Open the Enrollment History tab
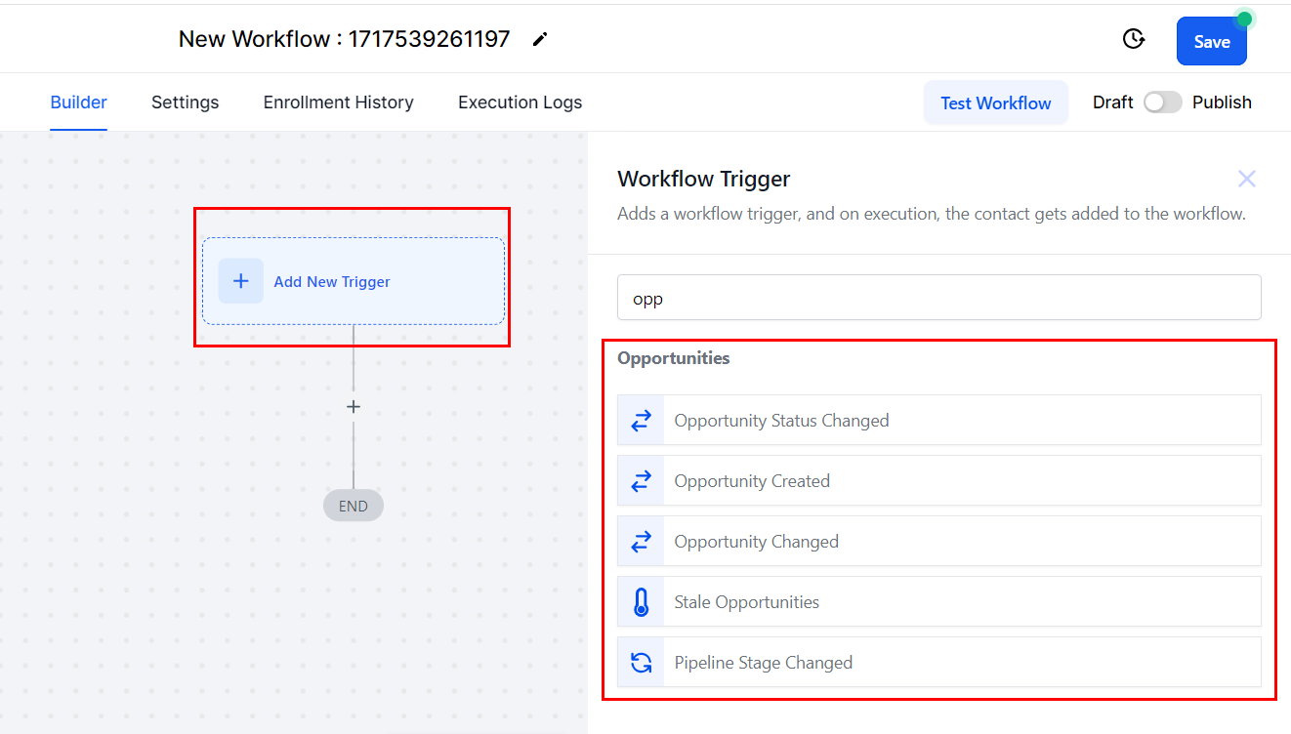 [338, 102]
